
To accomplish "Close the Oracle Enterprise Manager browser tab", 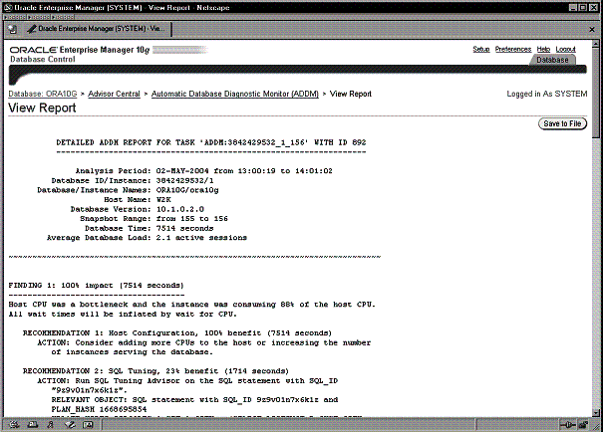I will click(592, 29).
